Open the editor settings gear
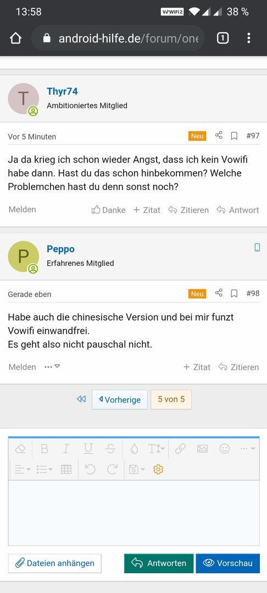 tap(158, 469)
